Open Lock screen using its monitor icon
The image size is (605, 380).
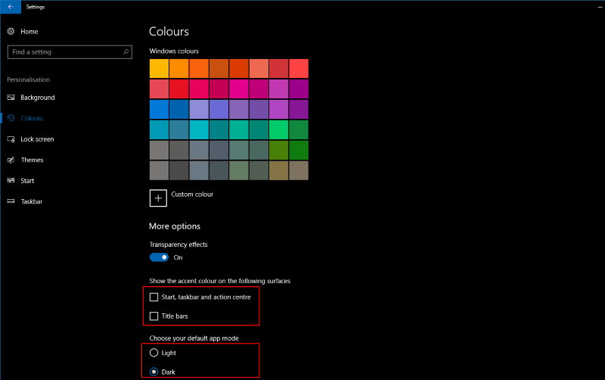point(11,139)
